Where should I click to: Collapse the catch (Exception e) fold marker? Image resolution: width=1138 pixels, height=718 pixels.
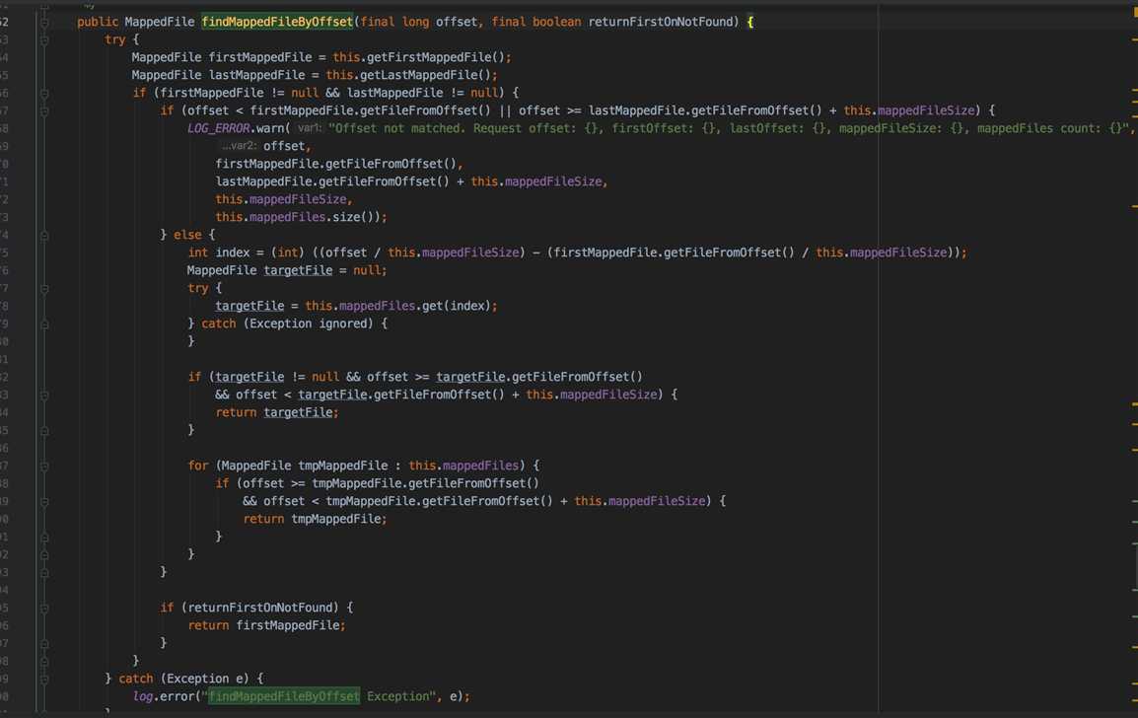click(x=44, y=680)
